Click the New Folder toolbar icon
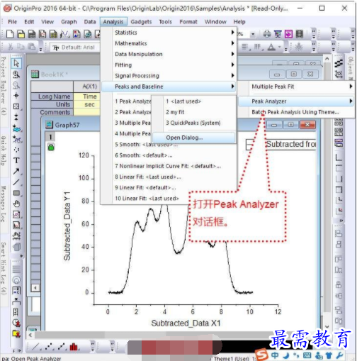 (21, 34)
